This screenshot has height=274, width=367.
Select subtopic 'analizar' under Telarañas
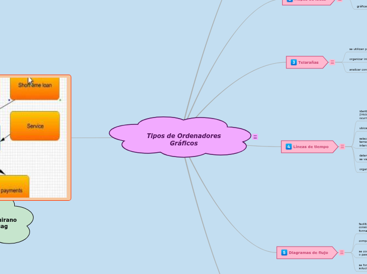[x=358, y=70]
